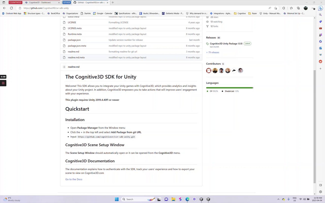The image size is (325, 203).
Task: Add a new app to Edge sidebar
Action: tap(320, 69)
